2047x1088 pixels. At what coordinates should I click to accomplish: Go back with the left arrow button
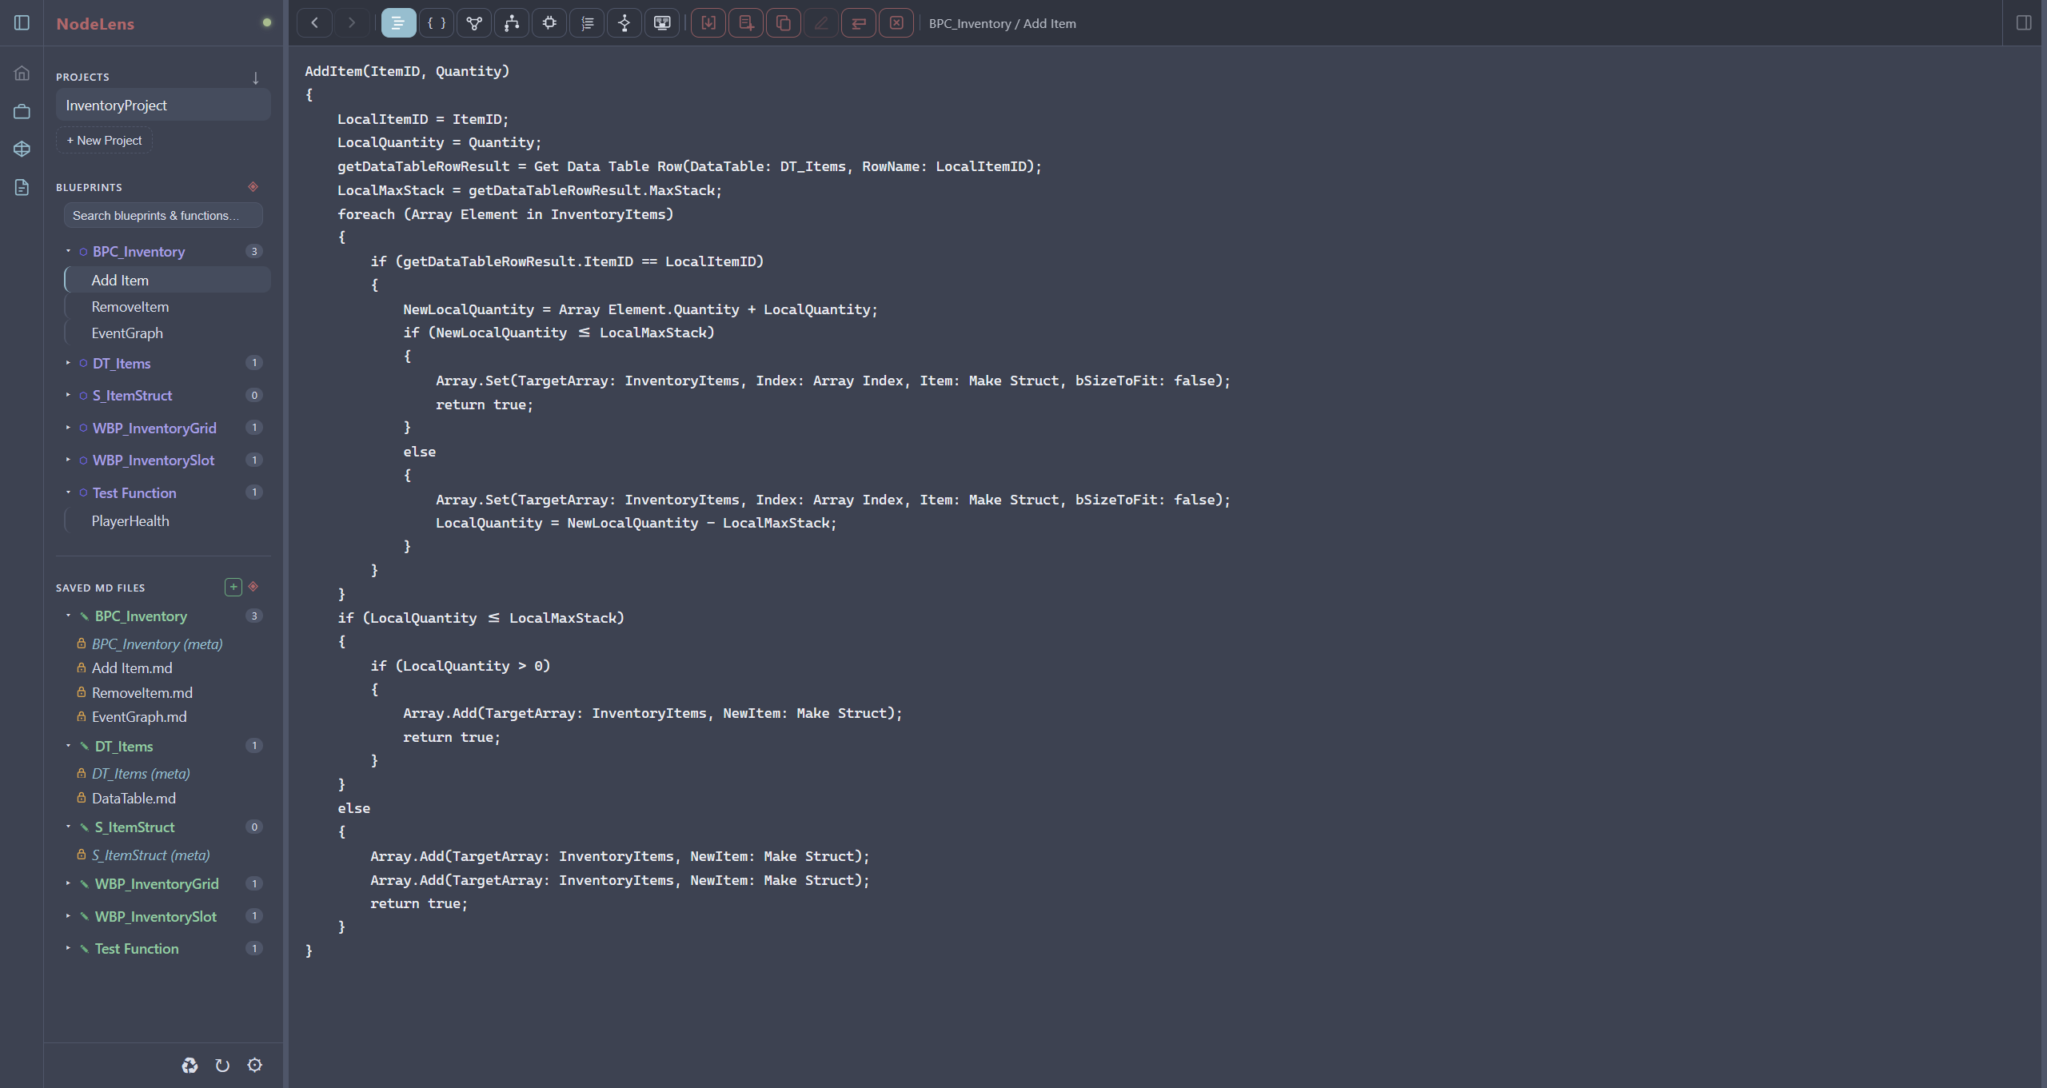tap(314, 23)
